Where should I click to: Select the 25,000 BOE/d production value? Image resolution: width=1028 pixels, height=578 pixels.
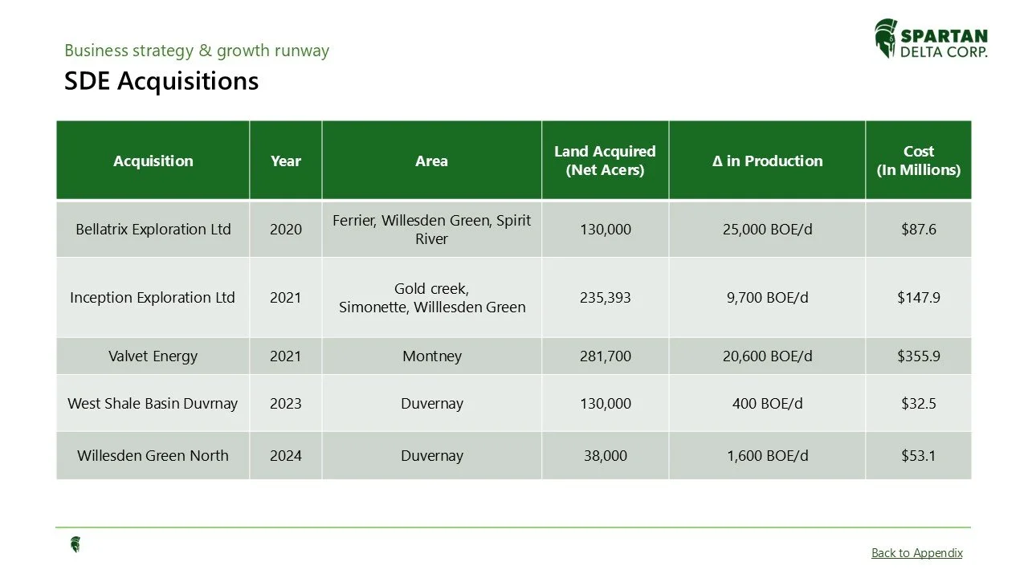[766, 229]
